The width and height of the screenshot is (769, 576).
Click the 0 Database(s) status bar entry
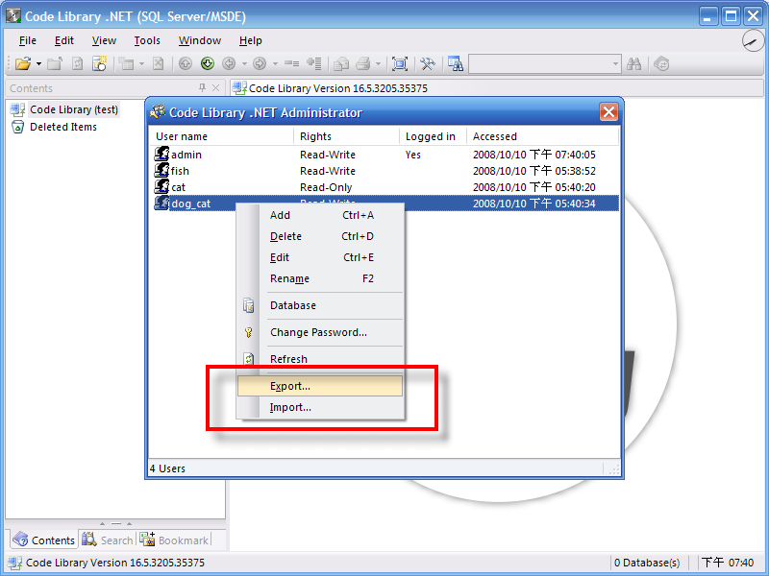point(646,563)
